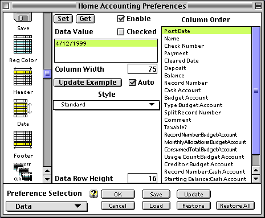The width and height of the screenshot is (265, 218).
Task: Choose the Data preference icon
Action: pos(23,108)
